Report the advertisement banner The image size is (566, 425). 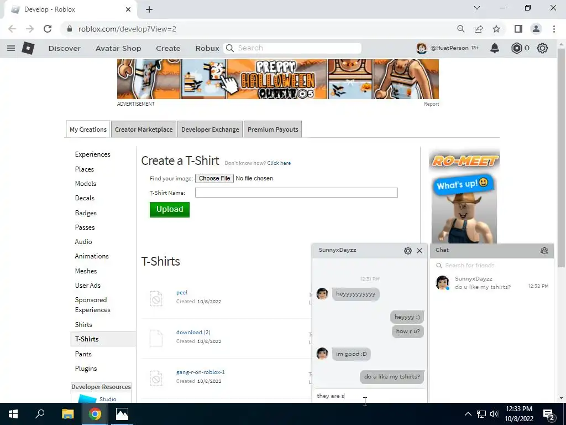[431, 103]
